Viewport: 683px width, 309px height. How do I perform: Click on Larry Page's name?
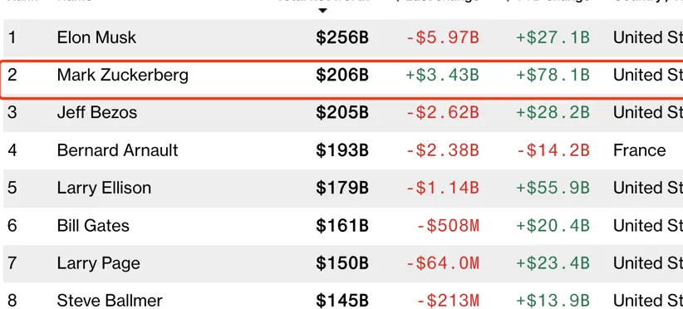[x=98, y=263]
